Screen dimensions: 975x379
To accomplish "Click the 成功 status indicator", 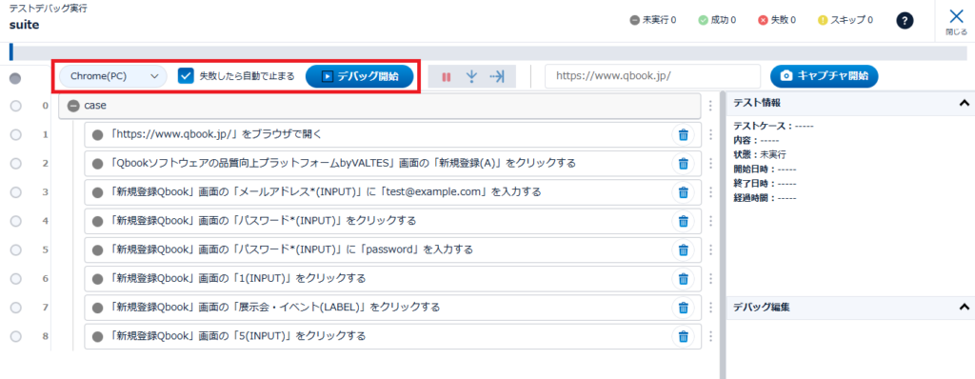I will (x=717, y=20).
